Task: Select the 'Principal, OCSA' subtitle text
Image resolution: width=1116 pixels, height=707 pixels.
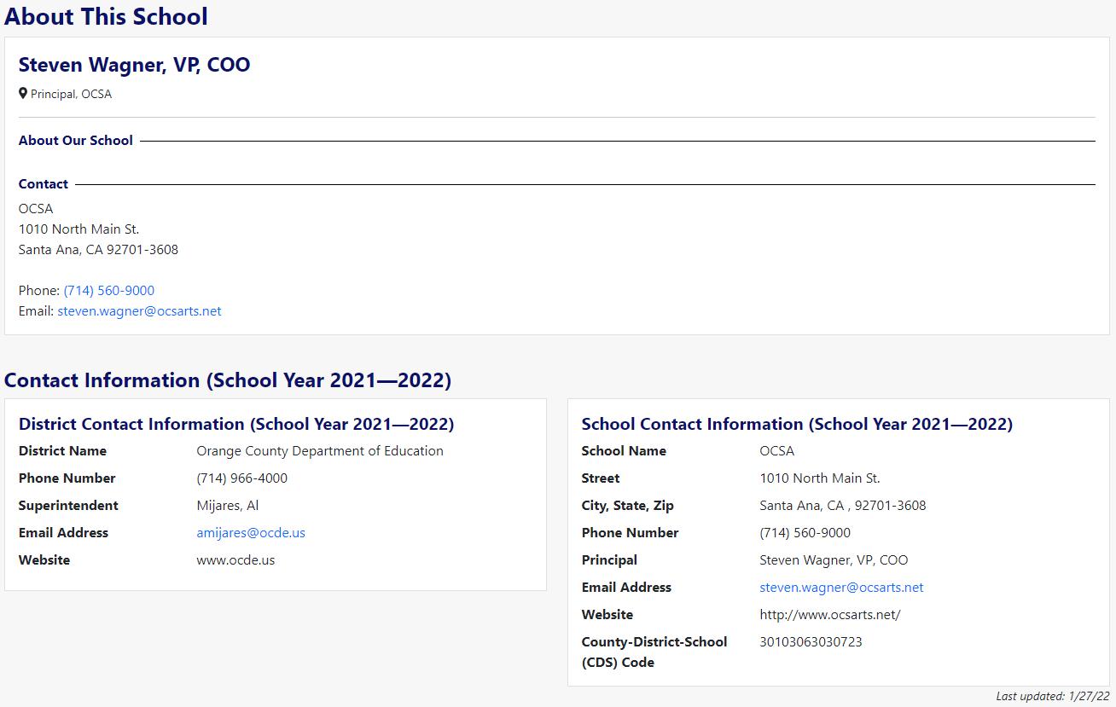Action: point(71,94)
